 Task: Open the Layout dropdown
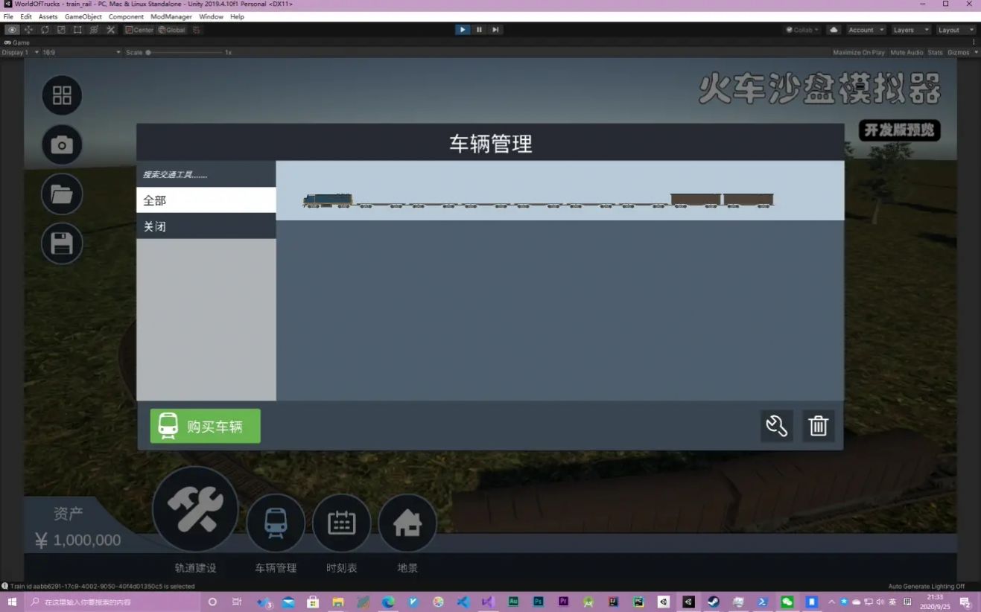tap(956, 30)
